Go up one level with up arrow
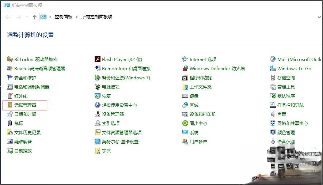This screenshot has width=323, height=185. click(35, 17)
